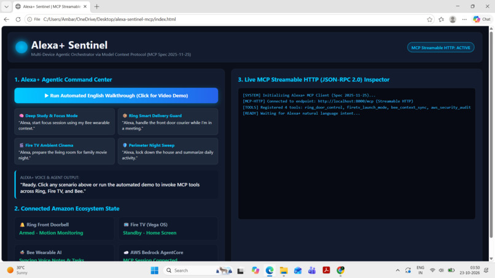Click the Fire TV Ambient Cinema clapper icon
The height and width of the screenshot is (278, 495).
coord(21,145)
